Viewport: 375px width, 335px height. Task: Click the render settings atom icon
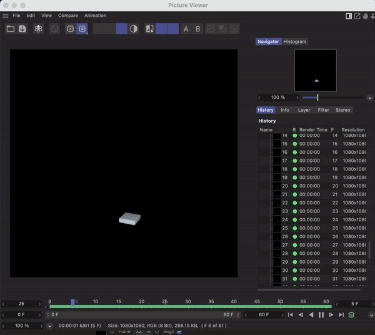click(38, 29)
